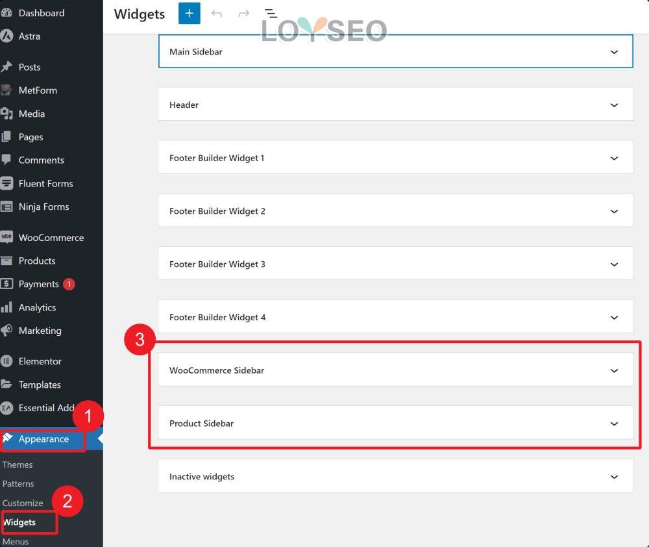Open the Widgets submenu link
The height and width of the screenshot is (547, 649).
click(x=19, y=522)
